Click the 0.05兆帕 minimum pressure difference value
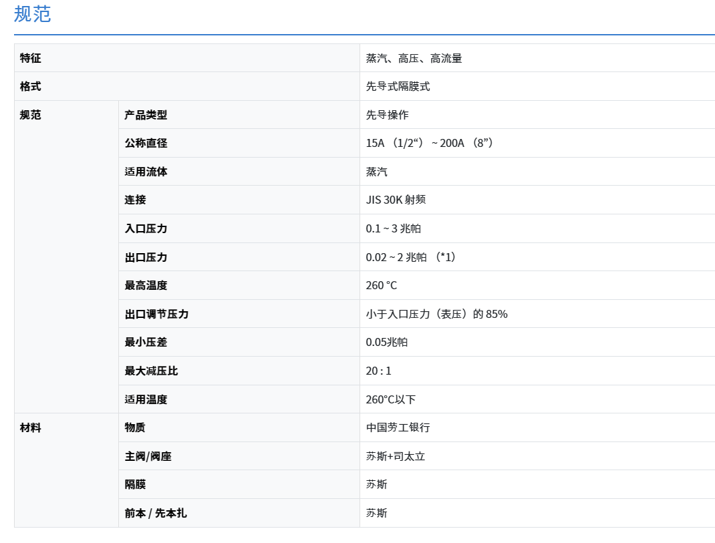This screenshot has height=543, width=715. pos(386,342)
